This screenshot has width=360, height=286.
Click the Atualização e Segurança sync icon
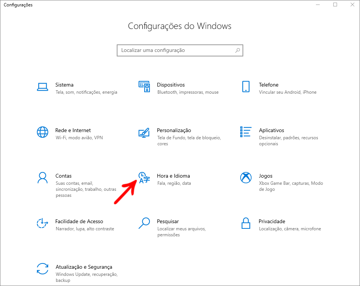pyautogui.click(x=43, y=269)
